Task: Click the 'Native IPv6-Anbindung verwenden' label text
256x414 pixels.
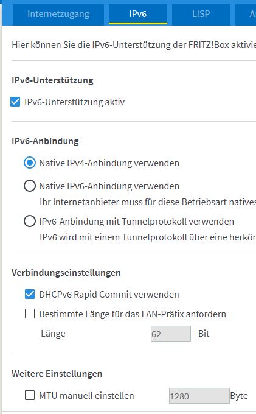Action: click(x=109, y=186)
